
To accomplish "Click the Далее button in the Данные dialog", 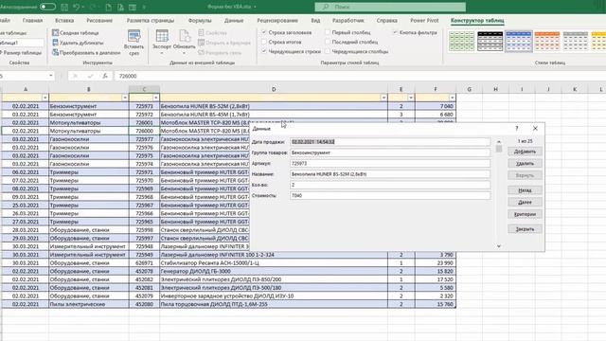I will (525, 202).
